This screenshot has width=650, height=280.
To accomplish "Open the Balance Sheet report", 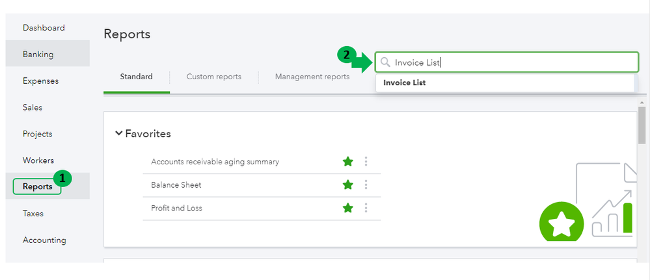I will [x=176, y=185].
